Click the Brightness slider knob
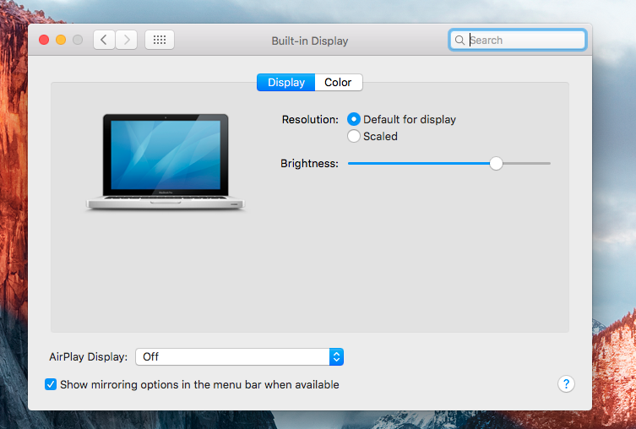The image size is (636, 429). (x=496, y=163)
